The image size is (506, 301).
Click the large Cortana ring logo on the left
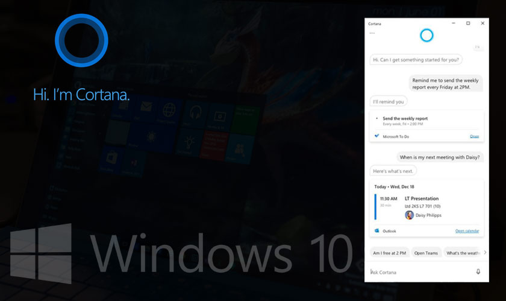[81, 40]
